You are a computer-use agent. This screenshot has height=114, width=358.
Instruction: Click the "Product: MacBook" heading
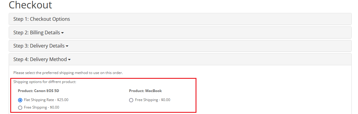coord(145,91)
